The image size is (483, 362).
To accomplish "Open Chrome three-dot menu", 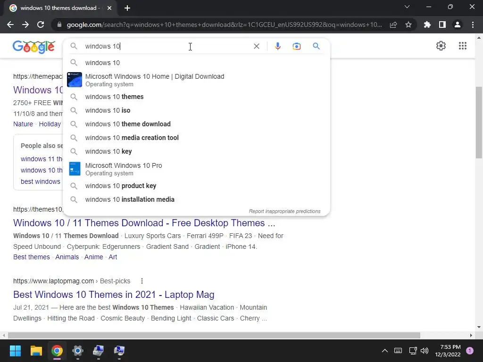I will (x=473, y=25).
